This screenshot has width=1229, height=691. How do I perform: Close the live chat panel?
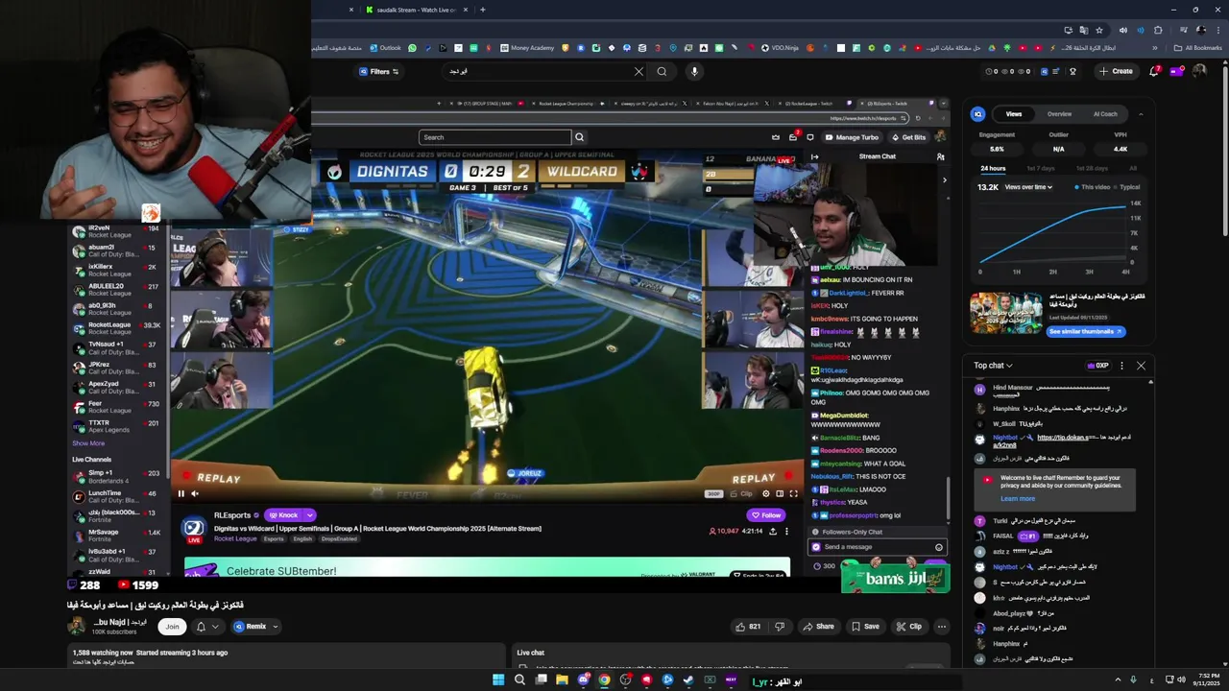(x=1141, y=366)
